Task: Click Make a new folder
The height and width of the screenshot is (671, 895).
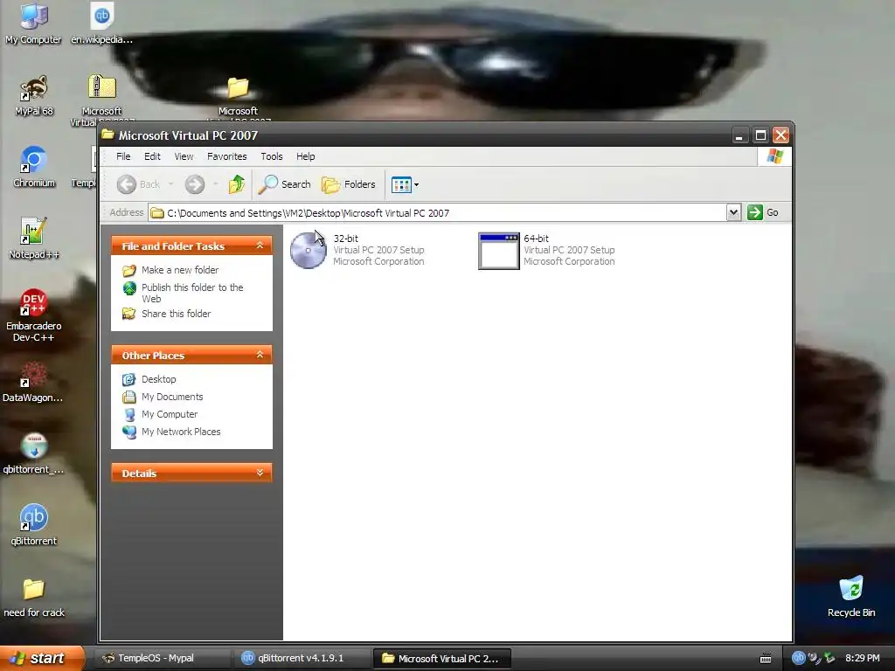Action: (x=180, y=270)
